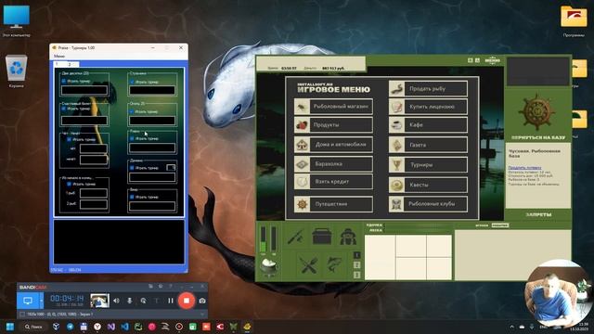Toggle the Играть турнир checkbox under Два десятка
The image size is (594, 334).
[x=64, y=82]
